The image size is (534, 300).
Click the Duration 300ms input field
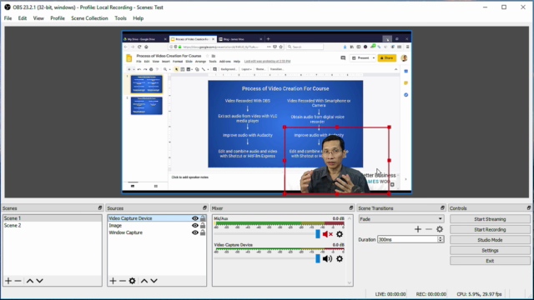coord(407,239)
